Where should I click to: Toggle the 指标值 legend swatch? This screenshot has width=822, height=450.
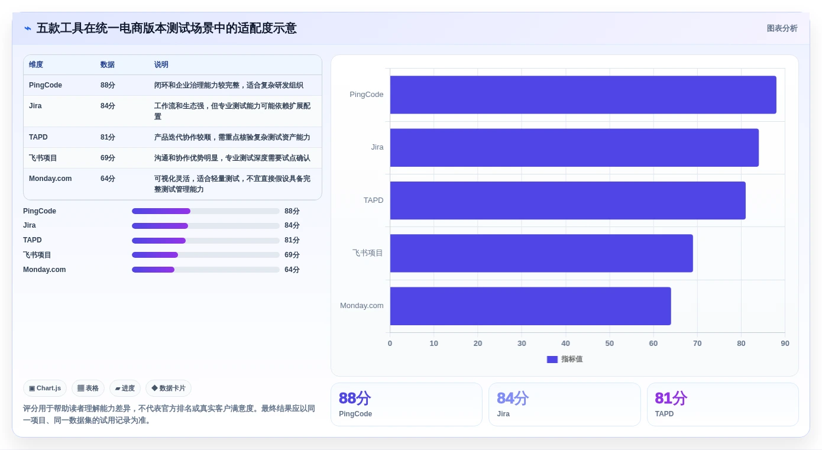[x=552, y=360]
